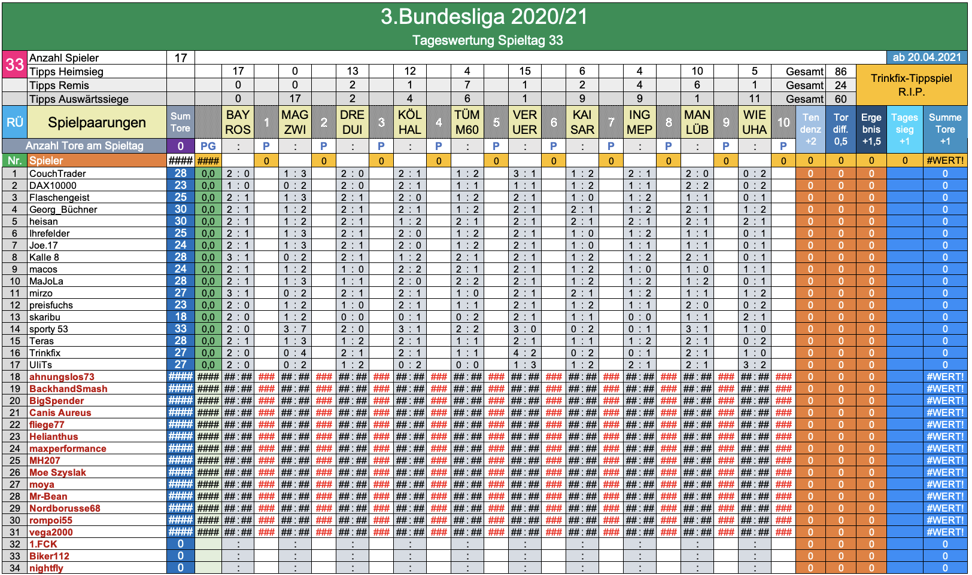Select player name preisfuchs
972x575 pixels.
(51, 305)
